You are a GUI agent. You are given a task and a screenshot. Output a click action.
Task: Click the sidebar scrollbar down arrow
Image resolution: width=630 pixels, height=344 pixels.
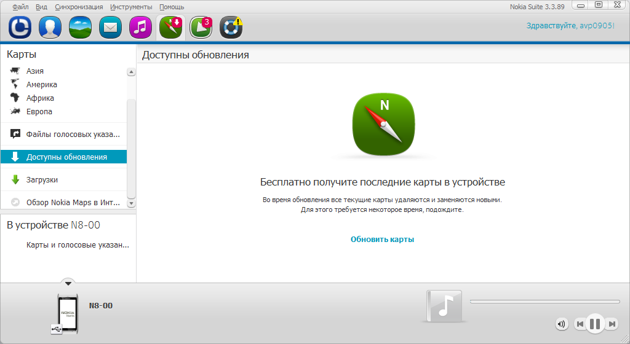coord(132,203)
